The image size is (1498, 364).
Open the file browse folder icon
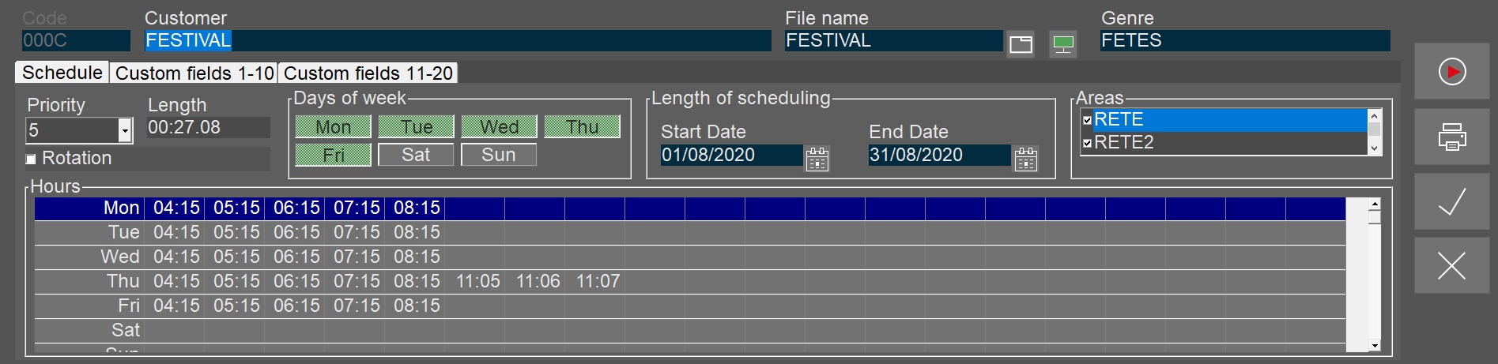click(x=1021, y=44)
